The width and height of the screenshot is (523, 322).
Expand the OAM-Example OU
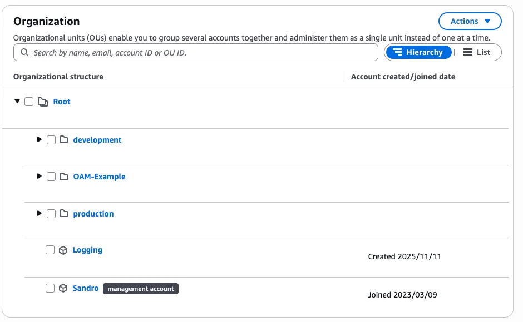39,177
